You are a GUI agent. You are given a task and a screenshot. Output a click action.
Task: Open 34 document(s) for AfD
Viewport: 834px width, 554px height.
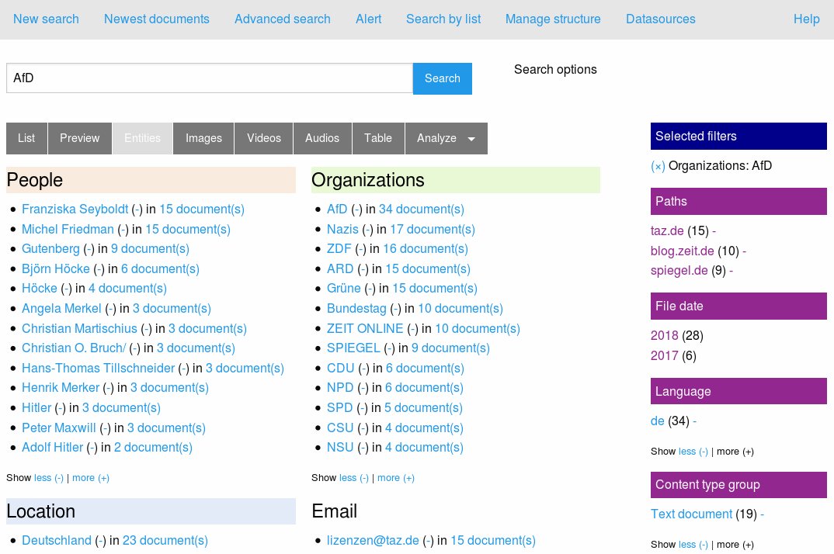coord(421,209)
